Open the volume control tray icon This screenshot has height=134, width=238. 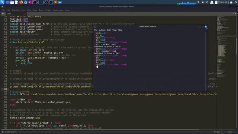(x=203, y=2)
